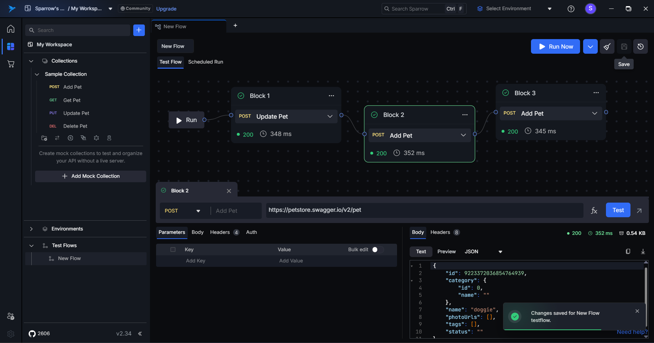This screenshot has height=343, width=654.
Task: Download the response with download icon
Action: 643,252
